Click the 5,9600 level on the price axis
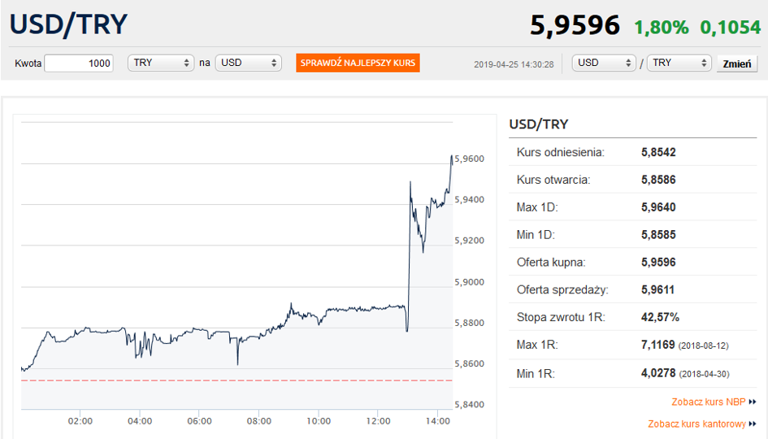 [471, 159]
